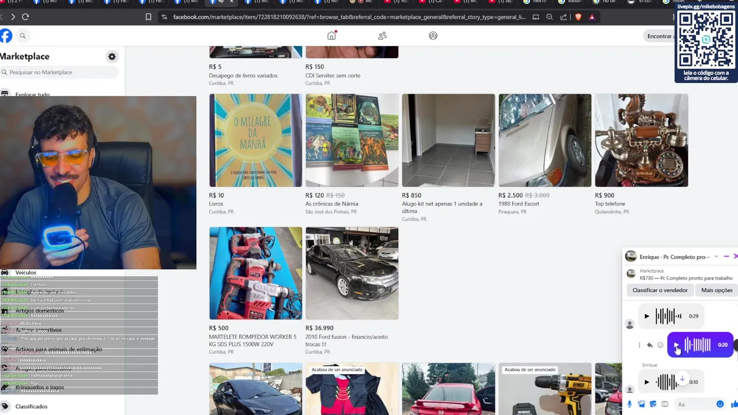Play the 0:10 voice message from Enrique
738x415 pixels.
[647, 382]
